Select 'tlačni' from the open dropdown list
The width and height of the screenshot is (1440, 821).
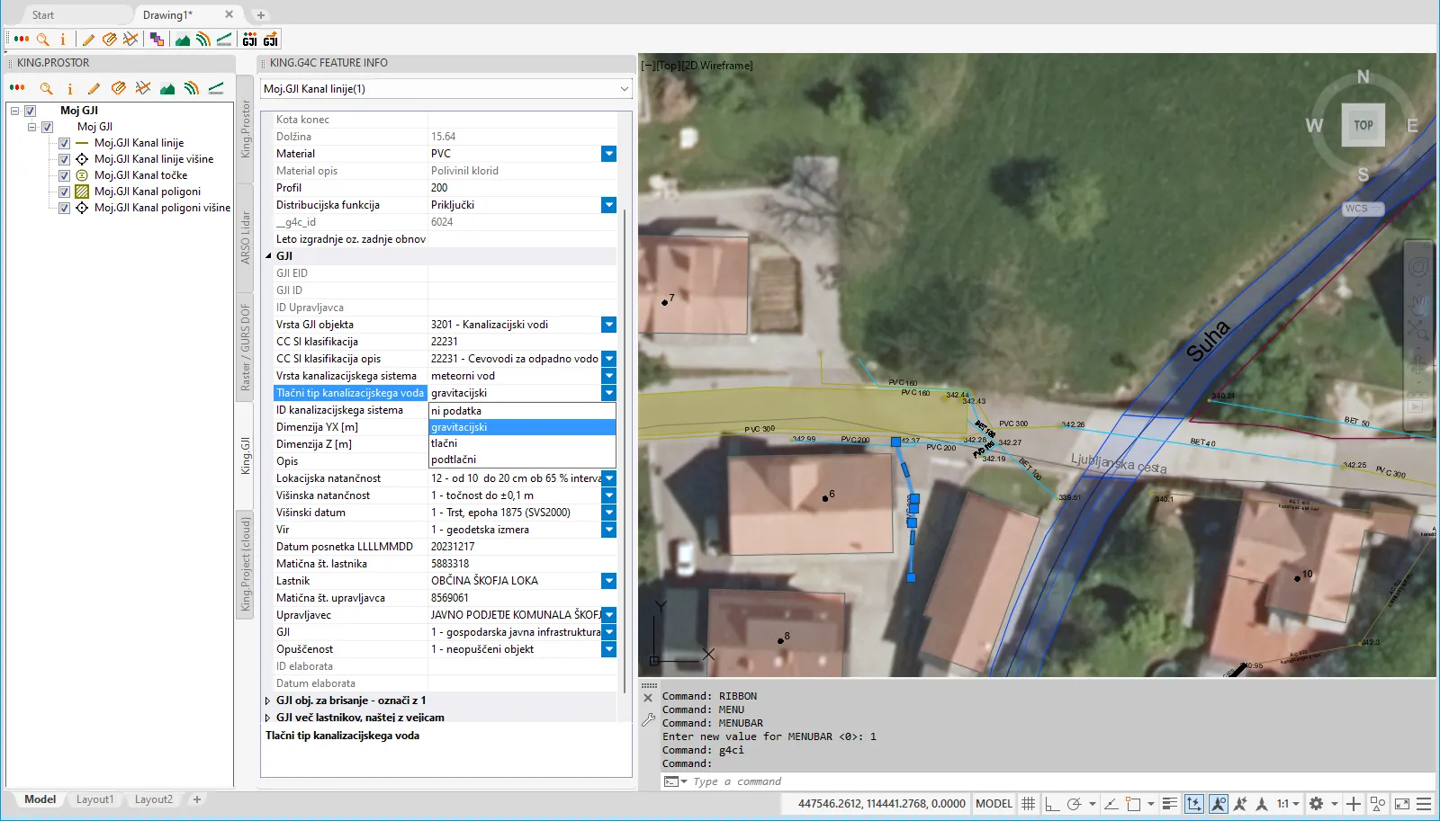[445, 443]
